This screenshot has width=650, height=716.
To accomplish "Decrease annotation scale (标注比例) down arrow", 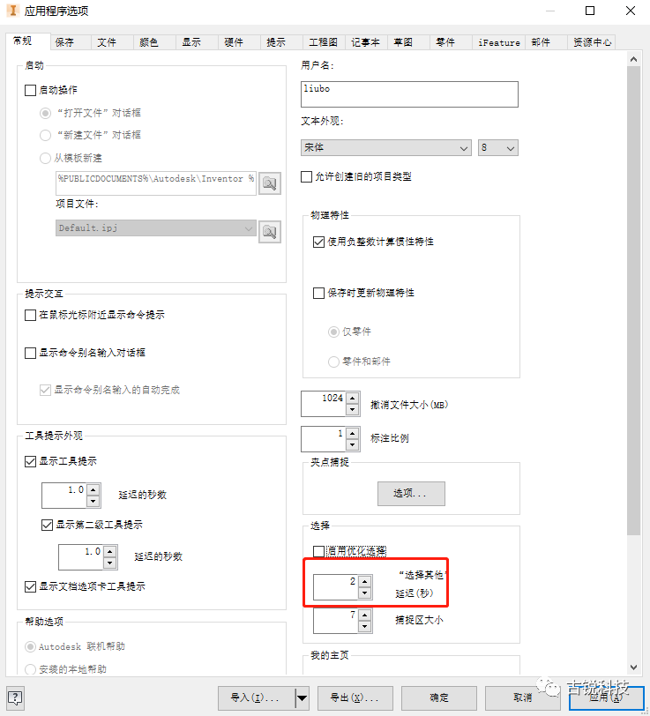I will [352, 444].
